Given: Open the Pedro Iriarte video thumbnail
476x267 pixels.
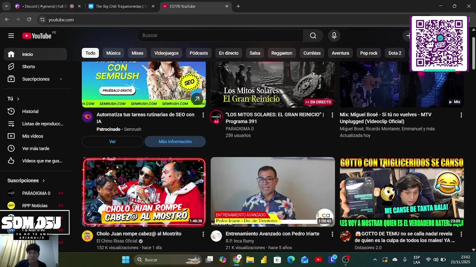Looking at the screenshot, I should point(273,192).
